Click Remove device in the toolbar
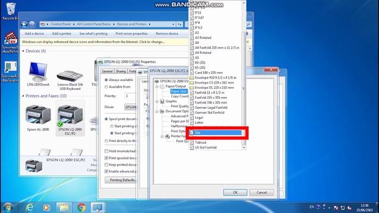 (167, 34)
